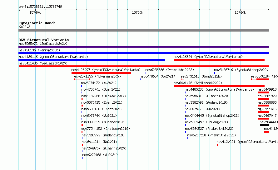Open nsv6073740 (Wu2021) variant label
The width and height of the screenshot is (278, 170).
[x=99, y=116]
